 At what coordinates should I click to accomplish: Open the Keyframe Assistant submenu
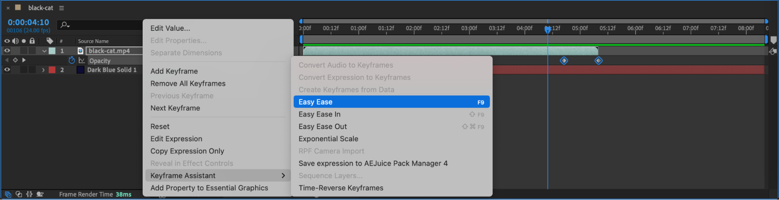coord(217,175)
